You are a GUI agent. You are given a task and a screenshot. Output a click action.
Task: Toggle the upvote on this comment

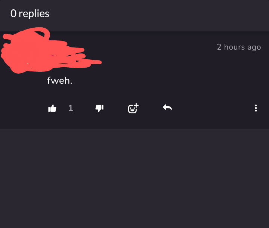(x=52, y=108)
